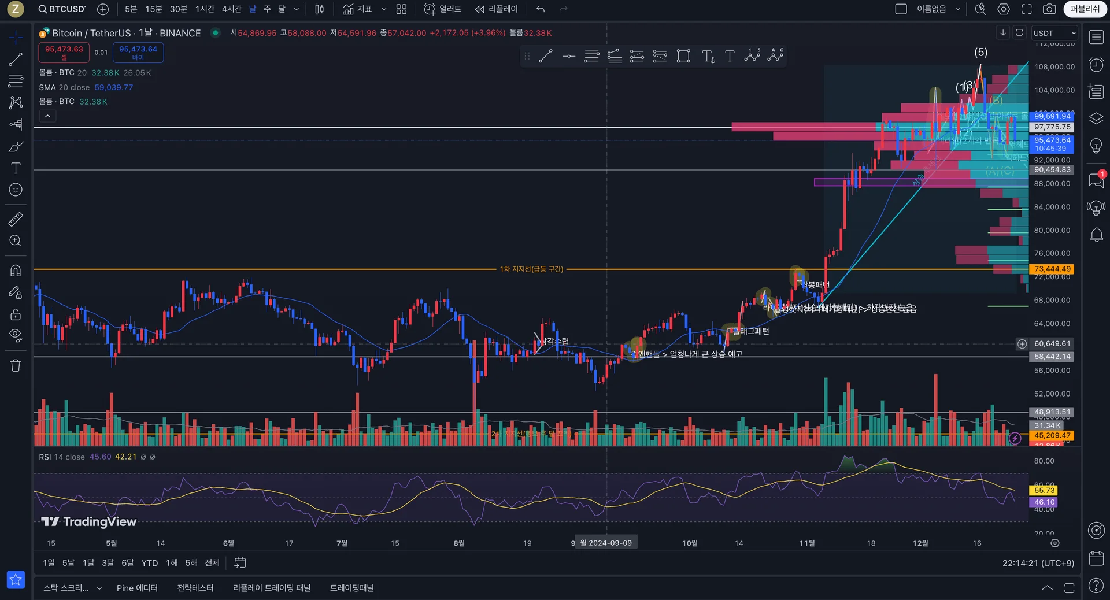
Task: Open the USDT currency dropdown
Action: pos(1054,33)
